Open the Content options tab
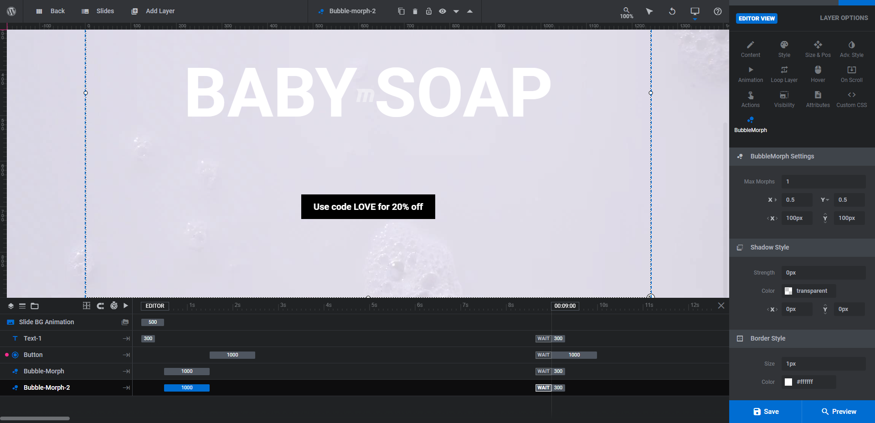875x423 pixels. (750, 49)
